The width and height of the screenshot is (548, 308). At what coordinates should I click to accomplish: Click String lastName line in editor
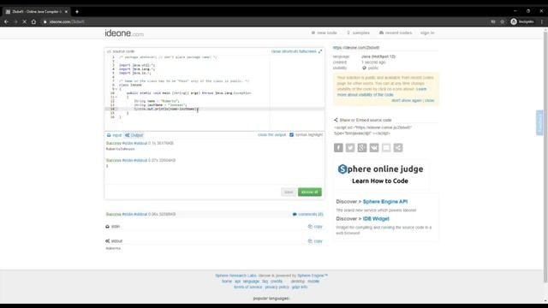pos(160,105)
